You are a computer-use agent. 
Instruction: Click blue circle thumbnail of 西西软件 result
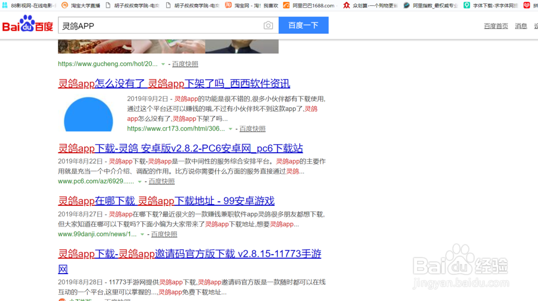88,114
